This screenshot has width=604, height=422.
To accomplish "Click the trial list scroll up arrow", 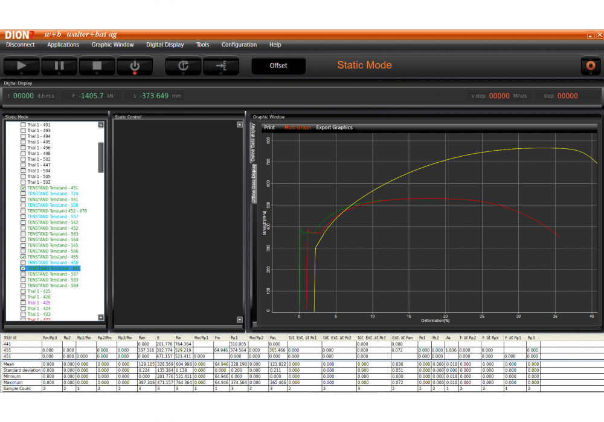I will [101, 125].
